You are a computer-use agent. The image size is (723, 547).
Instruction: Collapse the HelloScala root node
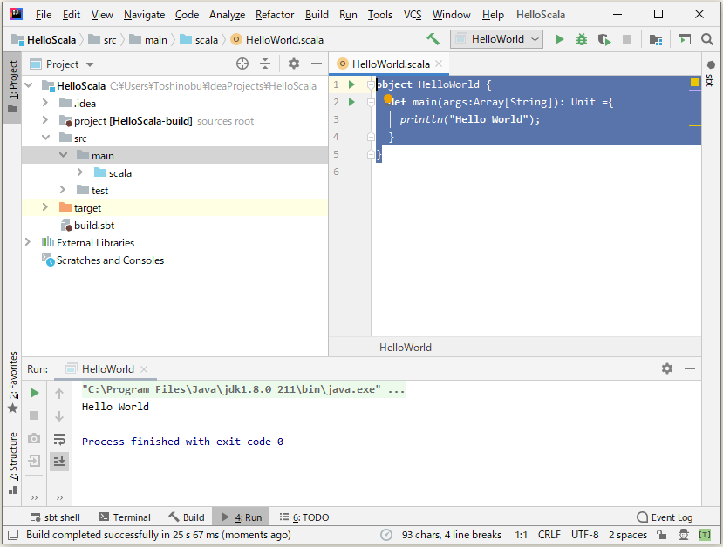[x=29, y=85]
